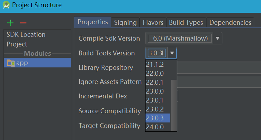Go to the Build Types tab
The height and width of the screenshot is (140, 261).
(186, 22)
